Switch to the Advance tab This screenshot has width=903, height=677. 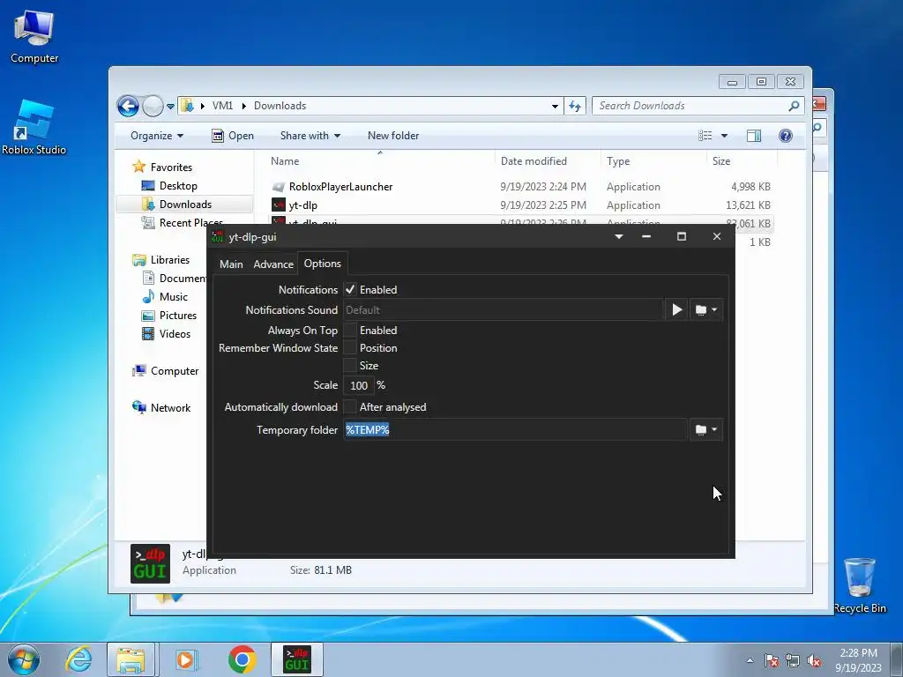click(x=273, y=264)
